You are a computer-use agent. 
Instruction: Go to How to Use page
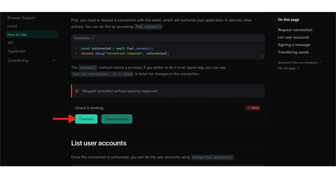pos(32,35)
